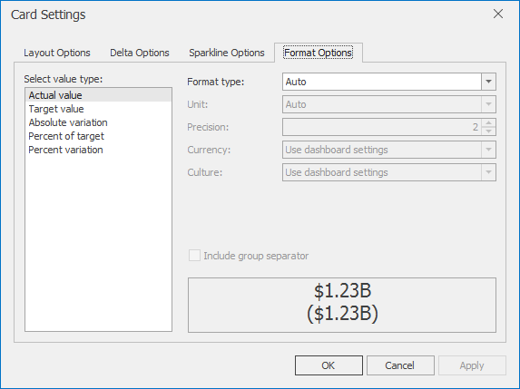520x389 pixels.
Task: Select the Format Options tab
Action: (318, 53)
